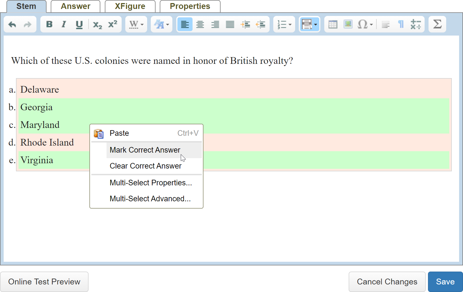Save the question
This screenshot has height=292, width=463.
445,282
